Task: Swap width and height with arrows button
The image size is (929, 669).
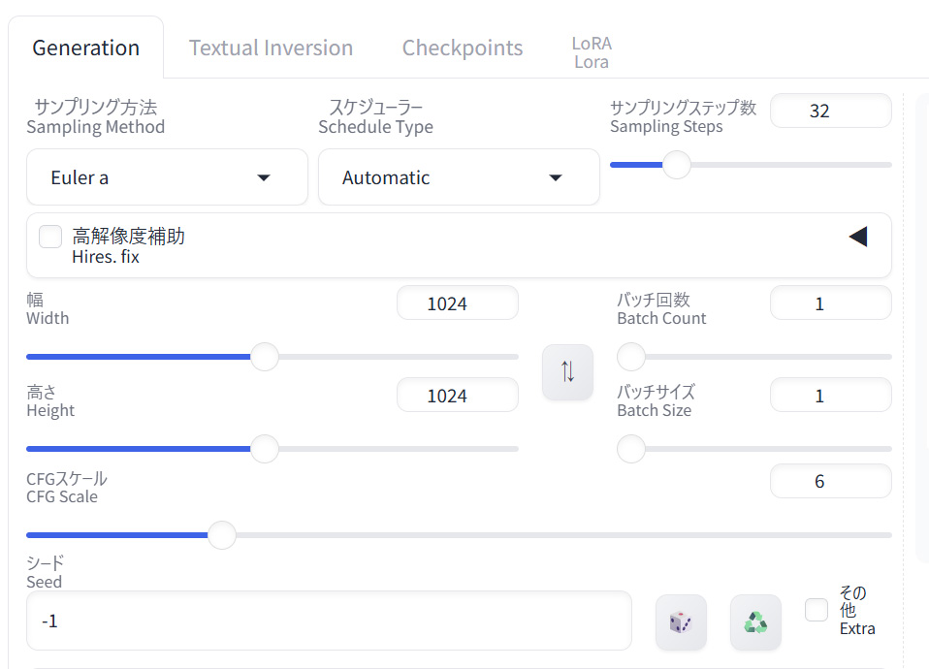Action: [x=567, y=371]
